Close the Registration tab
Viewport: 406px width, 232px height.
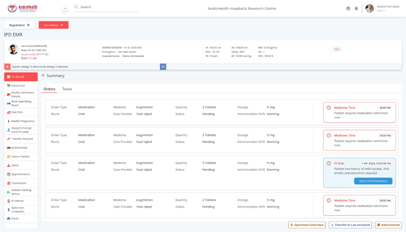(28, 25)
